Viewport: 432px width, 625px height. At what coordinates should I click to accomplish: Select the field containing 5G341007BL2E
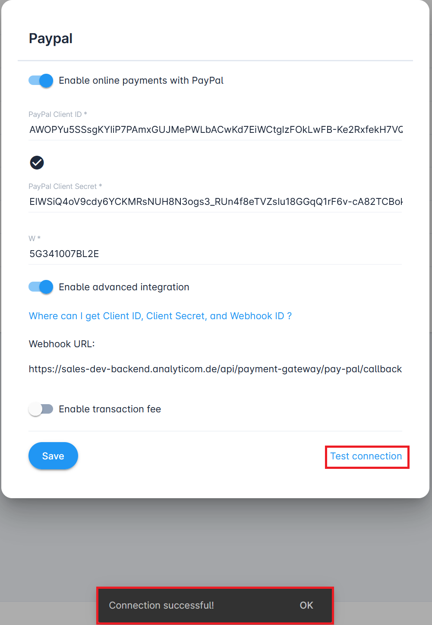[x=215, y=254]
